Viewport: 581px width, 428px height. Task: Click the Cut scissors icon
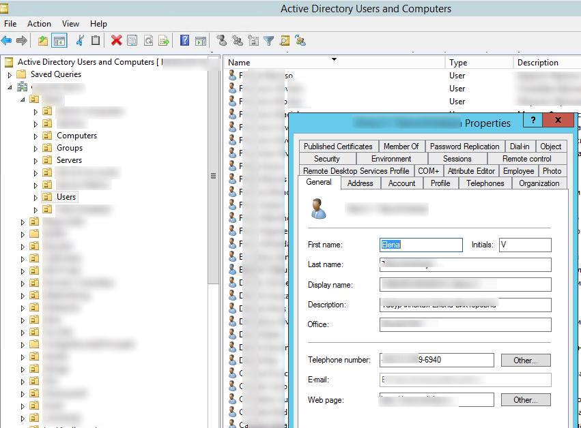click(x=81, y=41)
